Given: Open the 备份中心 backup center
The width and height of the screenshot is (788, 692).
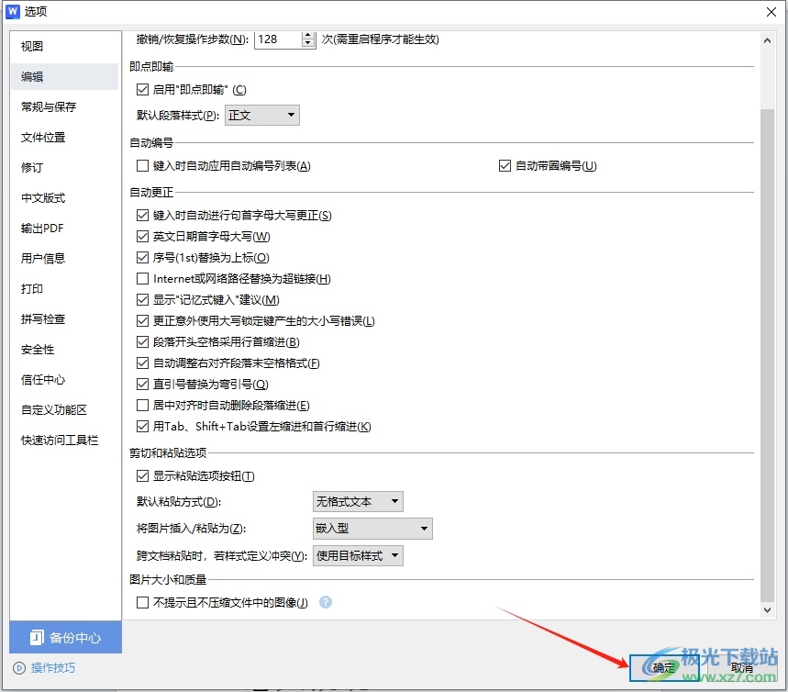Looking at the screenshot, I should (65, 637).
